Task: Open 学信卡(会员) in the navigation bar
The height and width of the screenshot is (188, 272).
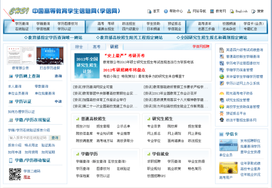Action: [x=254, y=24]
